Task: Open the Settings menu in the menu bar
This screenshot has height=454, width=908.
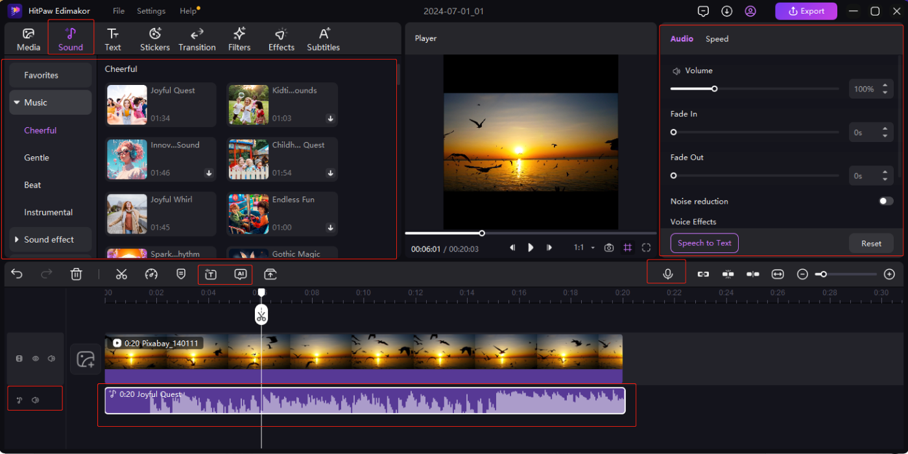Action: (151, 10)
